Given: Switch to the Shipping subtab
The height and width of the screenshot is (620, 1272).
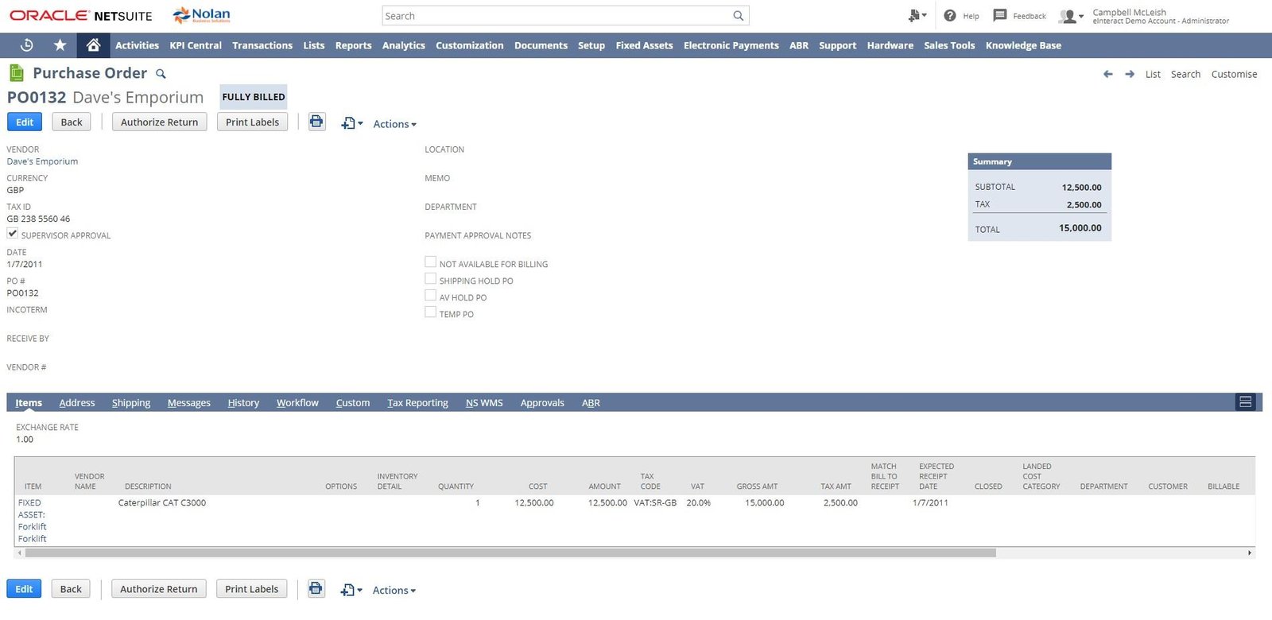Looking at the screenshot, I should 131,403.
